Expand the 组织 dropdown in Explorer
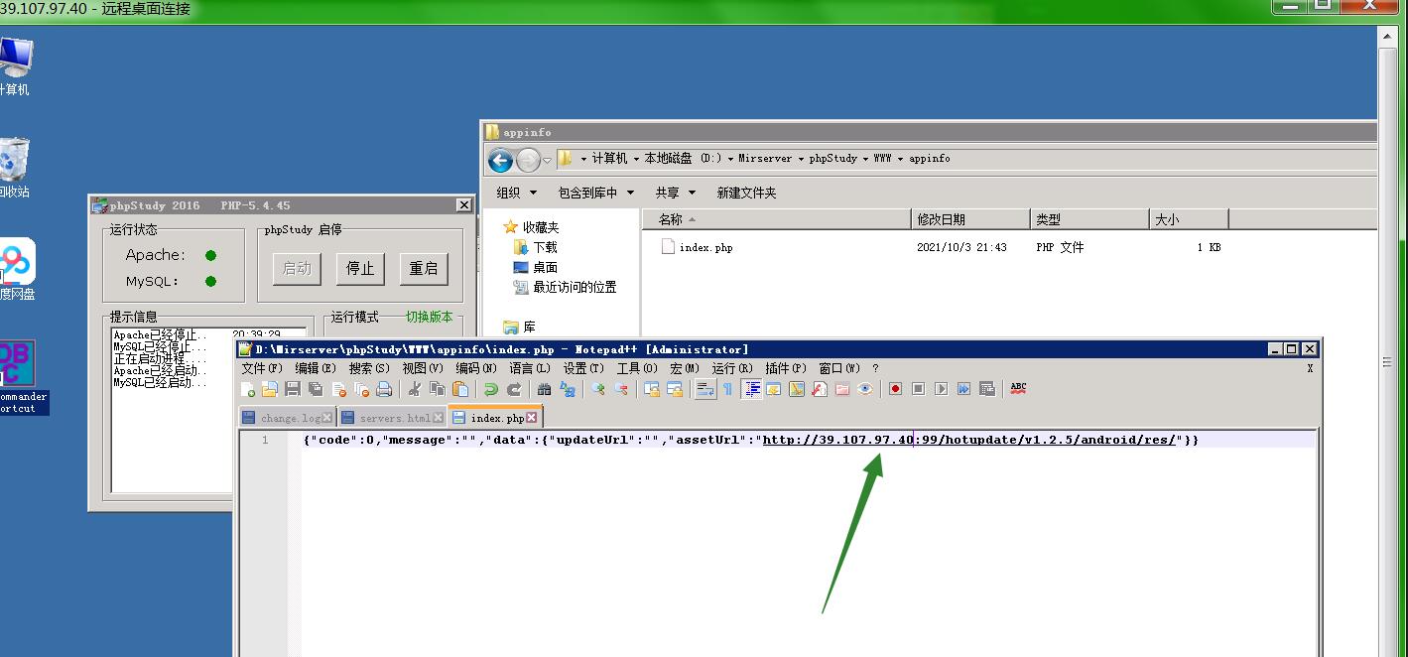Image resolution: width=1408 pixels, height=657 pixels. (516, 193)
